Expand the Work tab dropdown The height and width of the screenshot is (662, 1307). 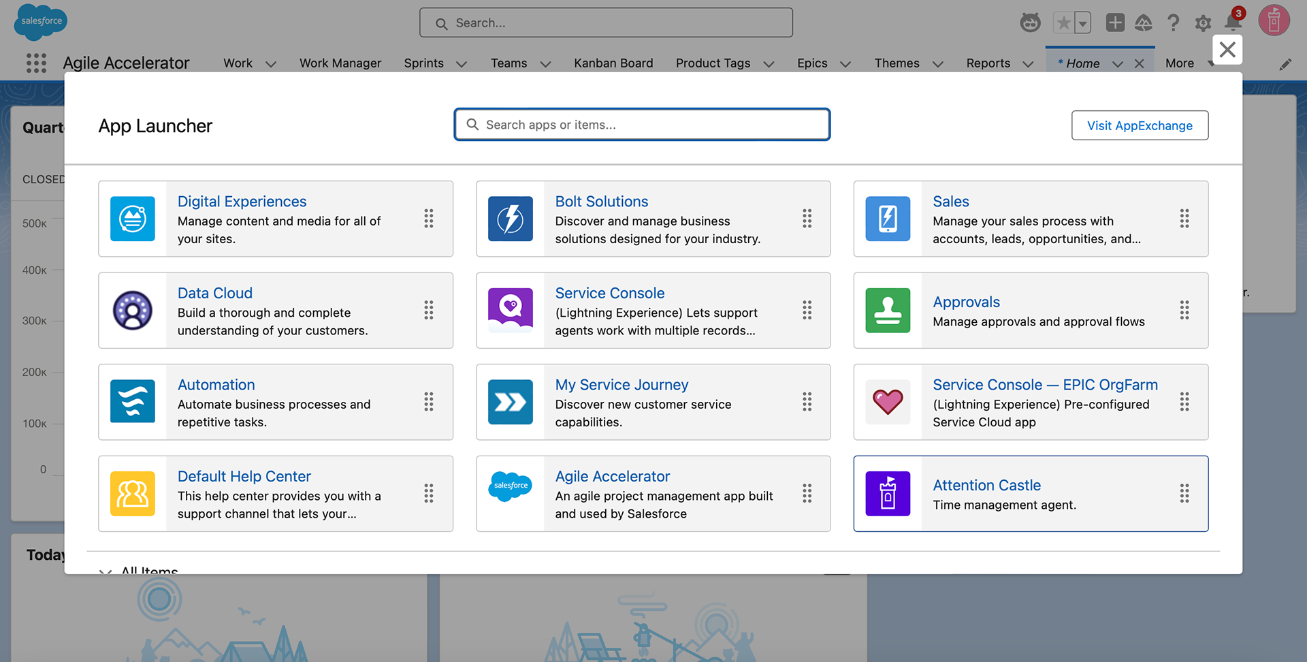(270, 64)
